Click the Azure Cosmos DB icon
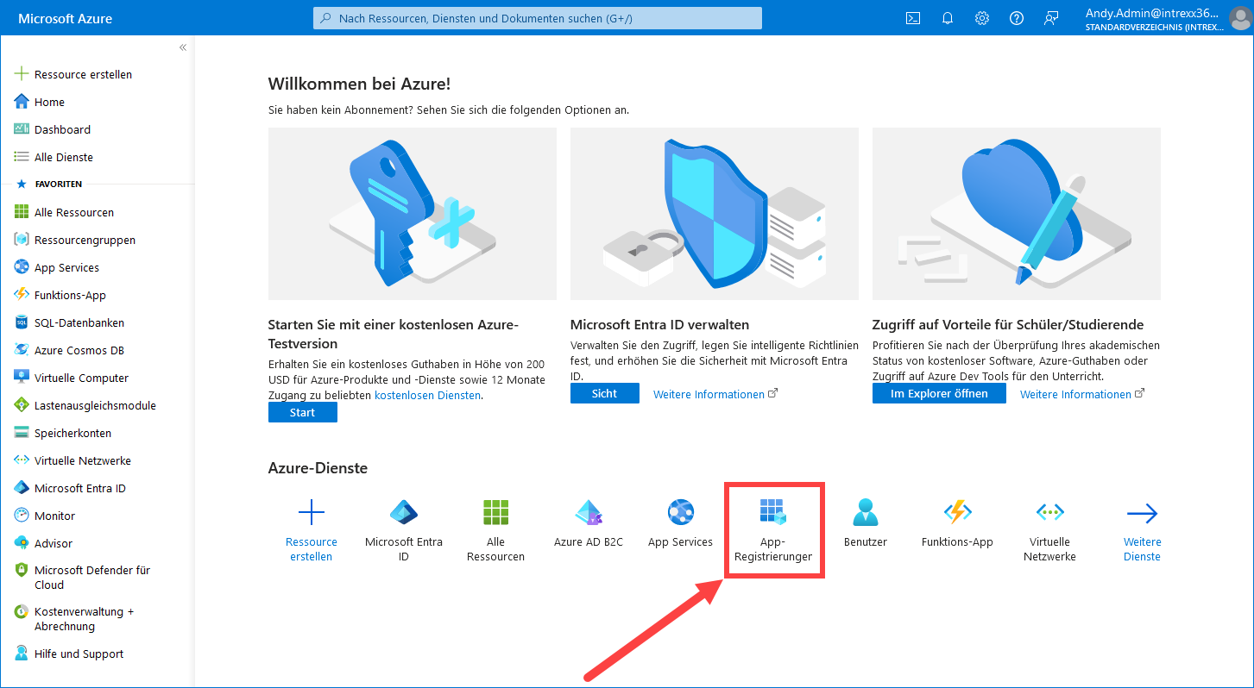Screen dimensions: 1254x688 tap(22, 350)
